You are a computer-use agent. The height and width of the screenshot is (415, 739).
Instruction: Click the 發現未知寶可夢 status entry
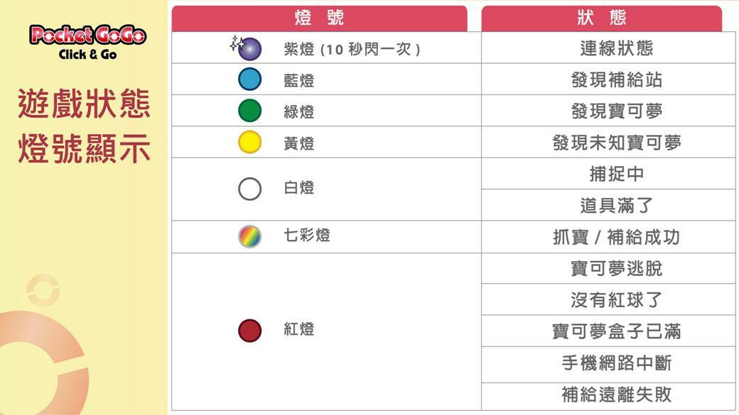point(616,143)
